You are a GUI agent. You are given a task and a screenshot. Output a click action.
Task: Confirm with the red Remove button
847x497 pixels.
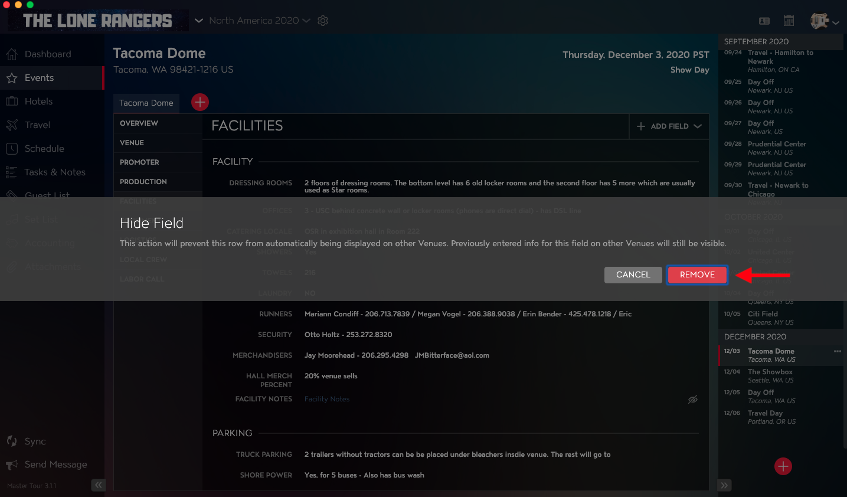(x=697, y=274)
